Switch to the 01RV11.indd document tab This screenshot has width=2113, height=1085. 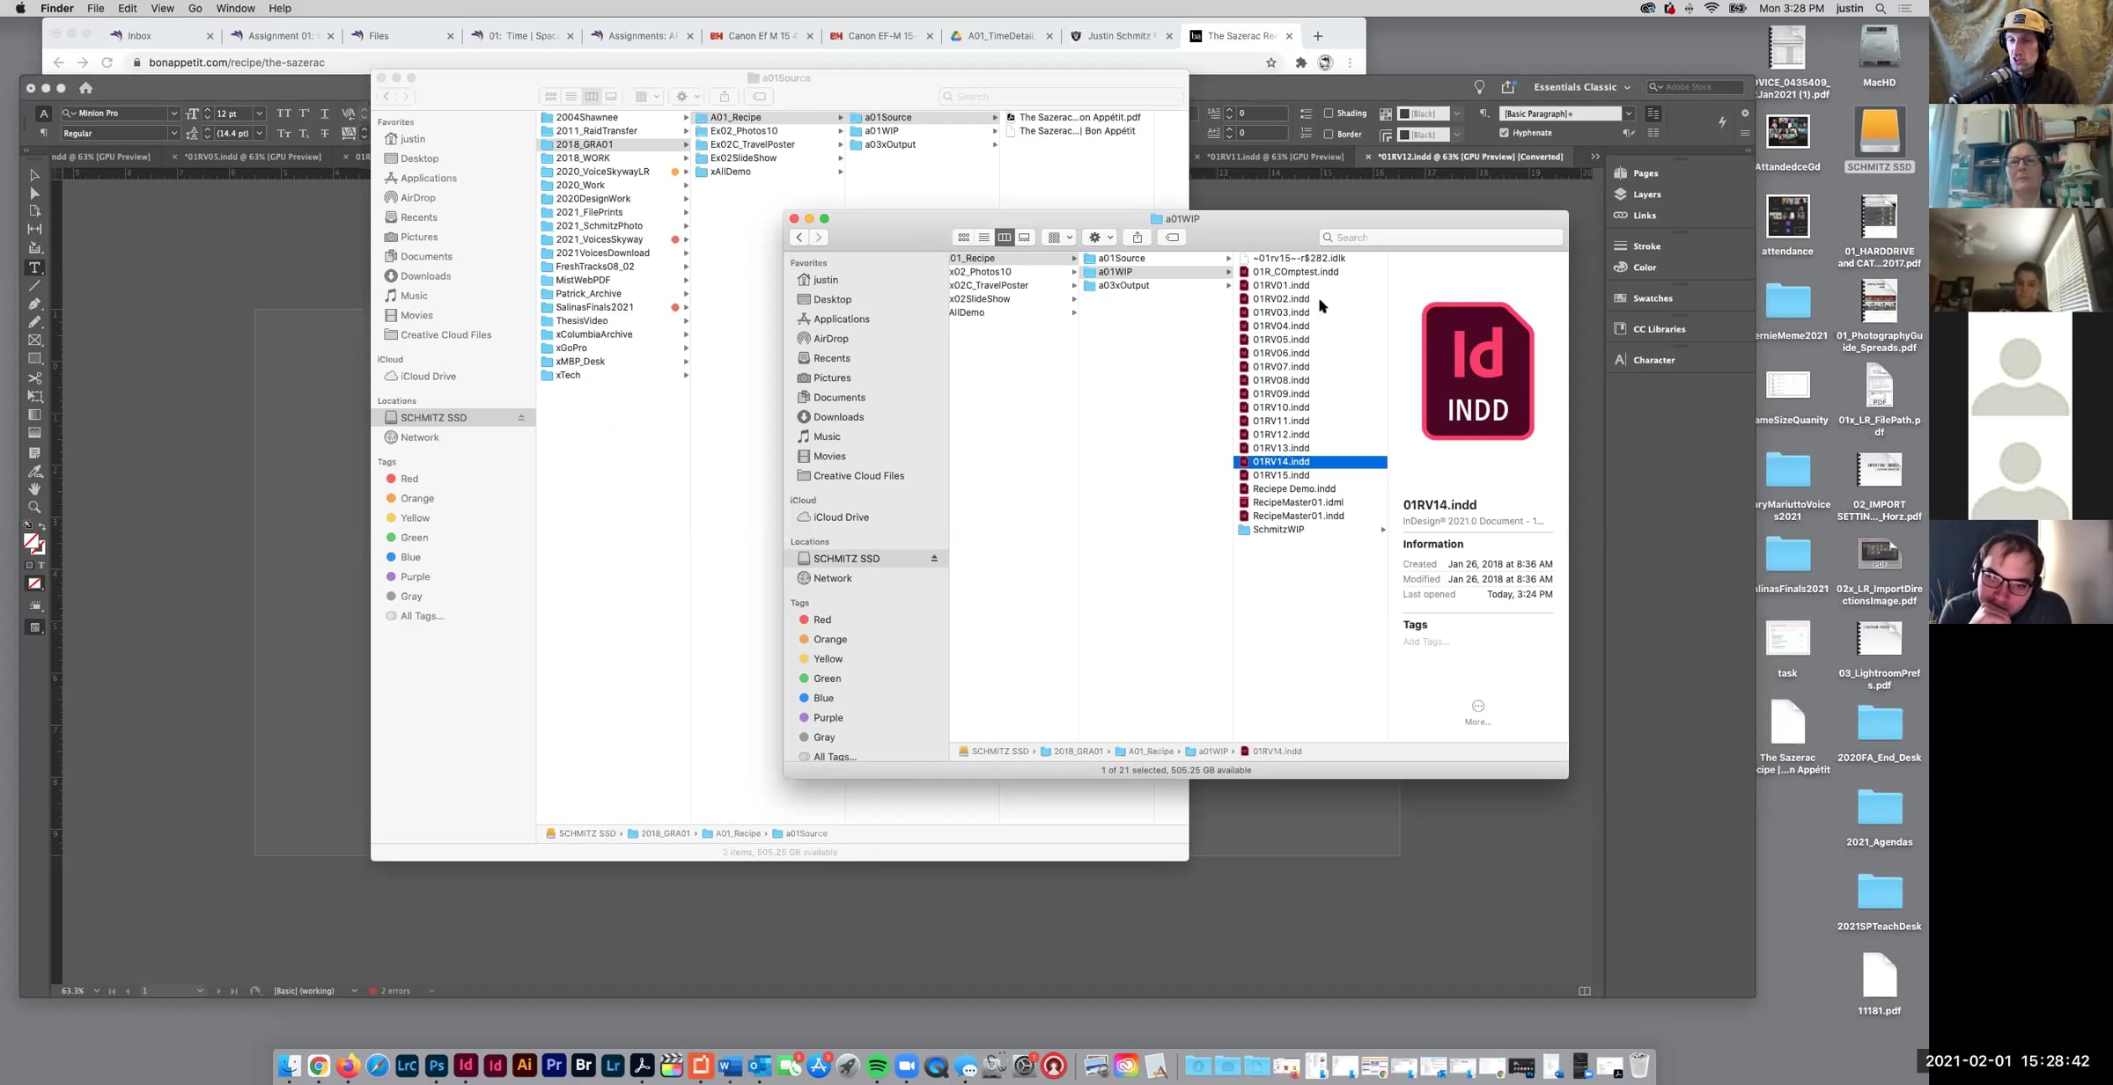click(1274, 157)
